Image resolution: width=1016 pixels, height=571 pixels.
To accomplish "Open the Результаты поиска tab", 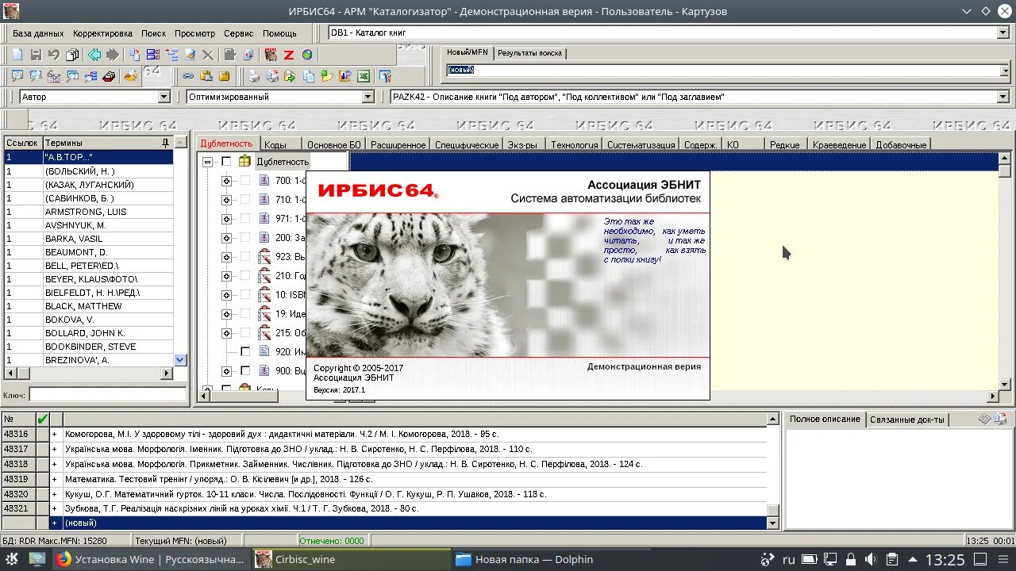I will click(x=531, y=52).
